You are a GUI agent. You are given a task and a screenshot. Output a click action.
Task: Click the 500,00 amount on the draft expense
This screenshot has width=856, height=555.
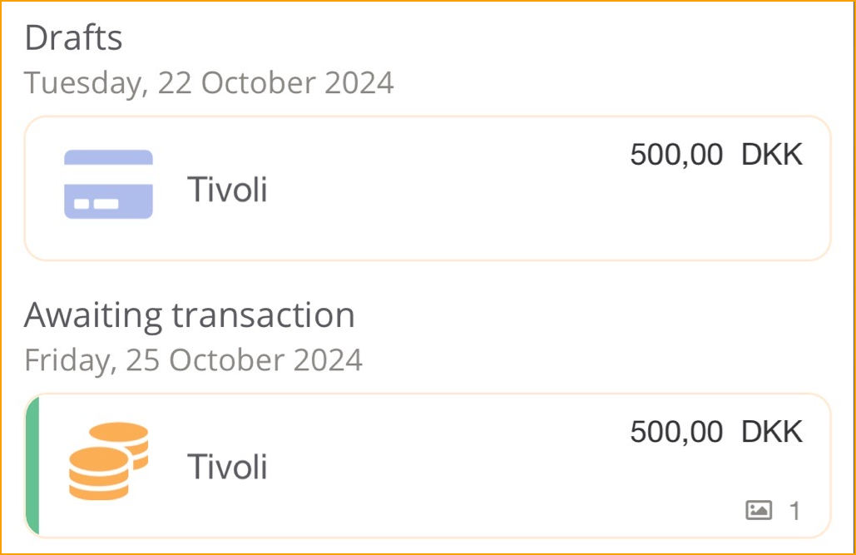[676, 155]
